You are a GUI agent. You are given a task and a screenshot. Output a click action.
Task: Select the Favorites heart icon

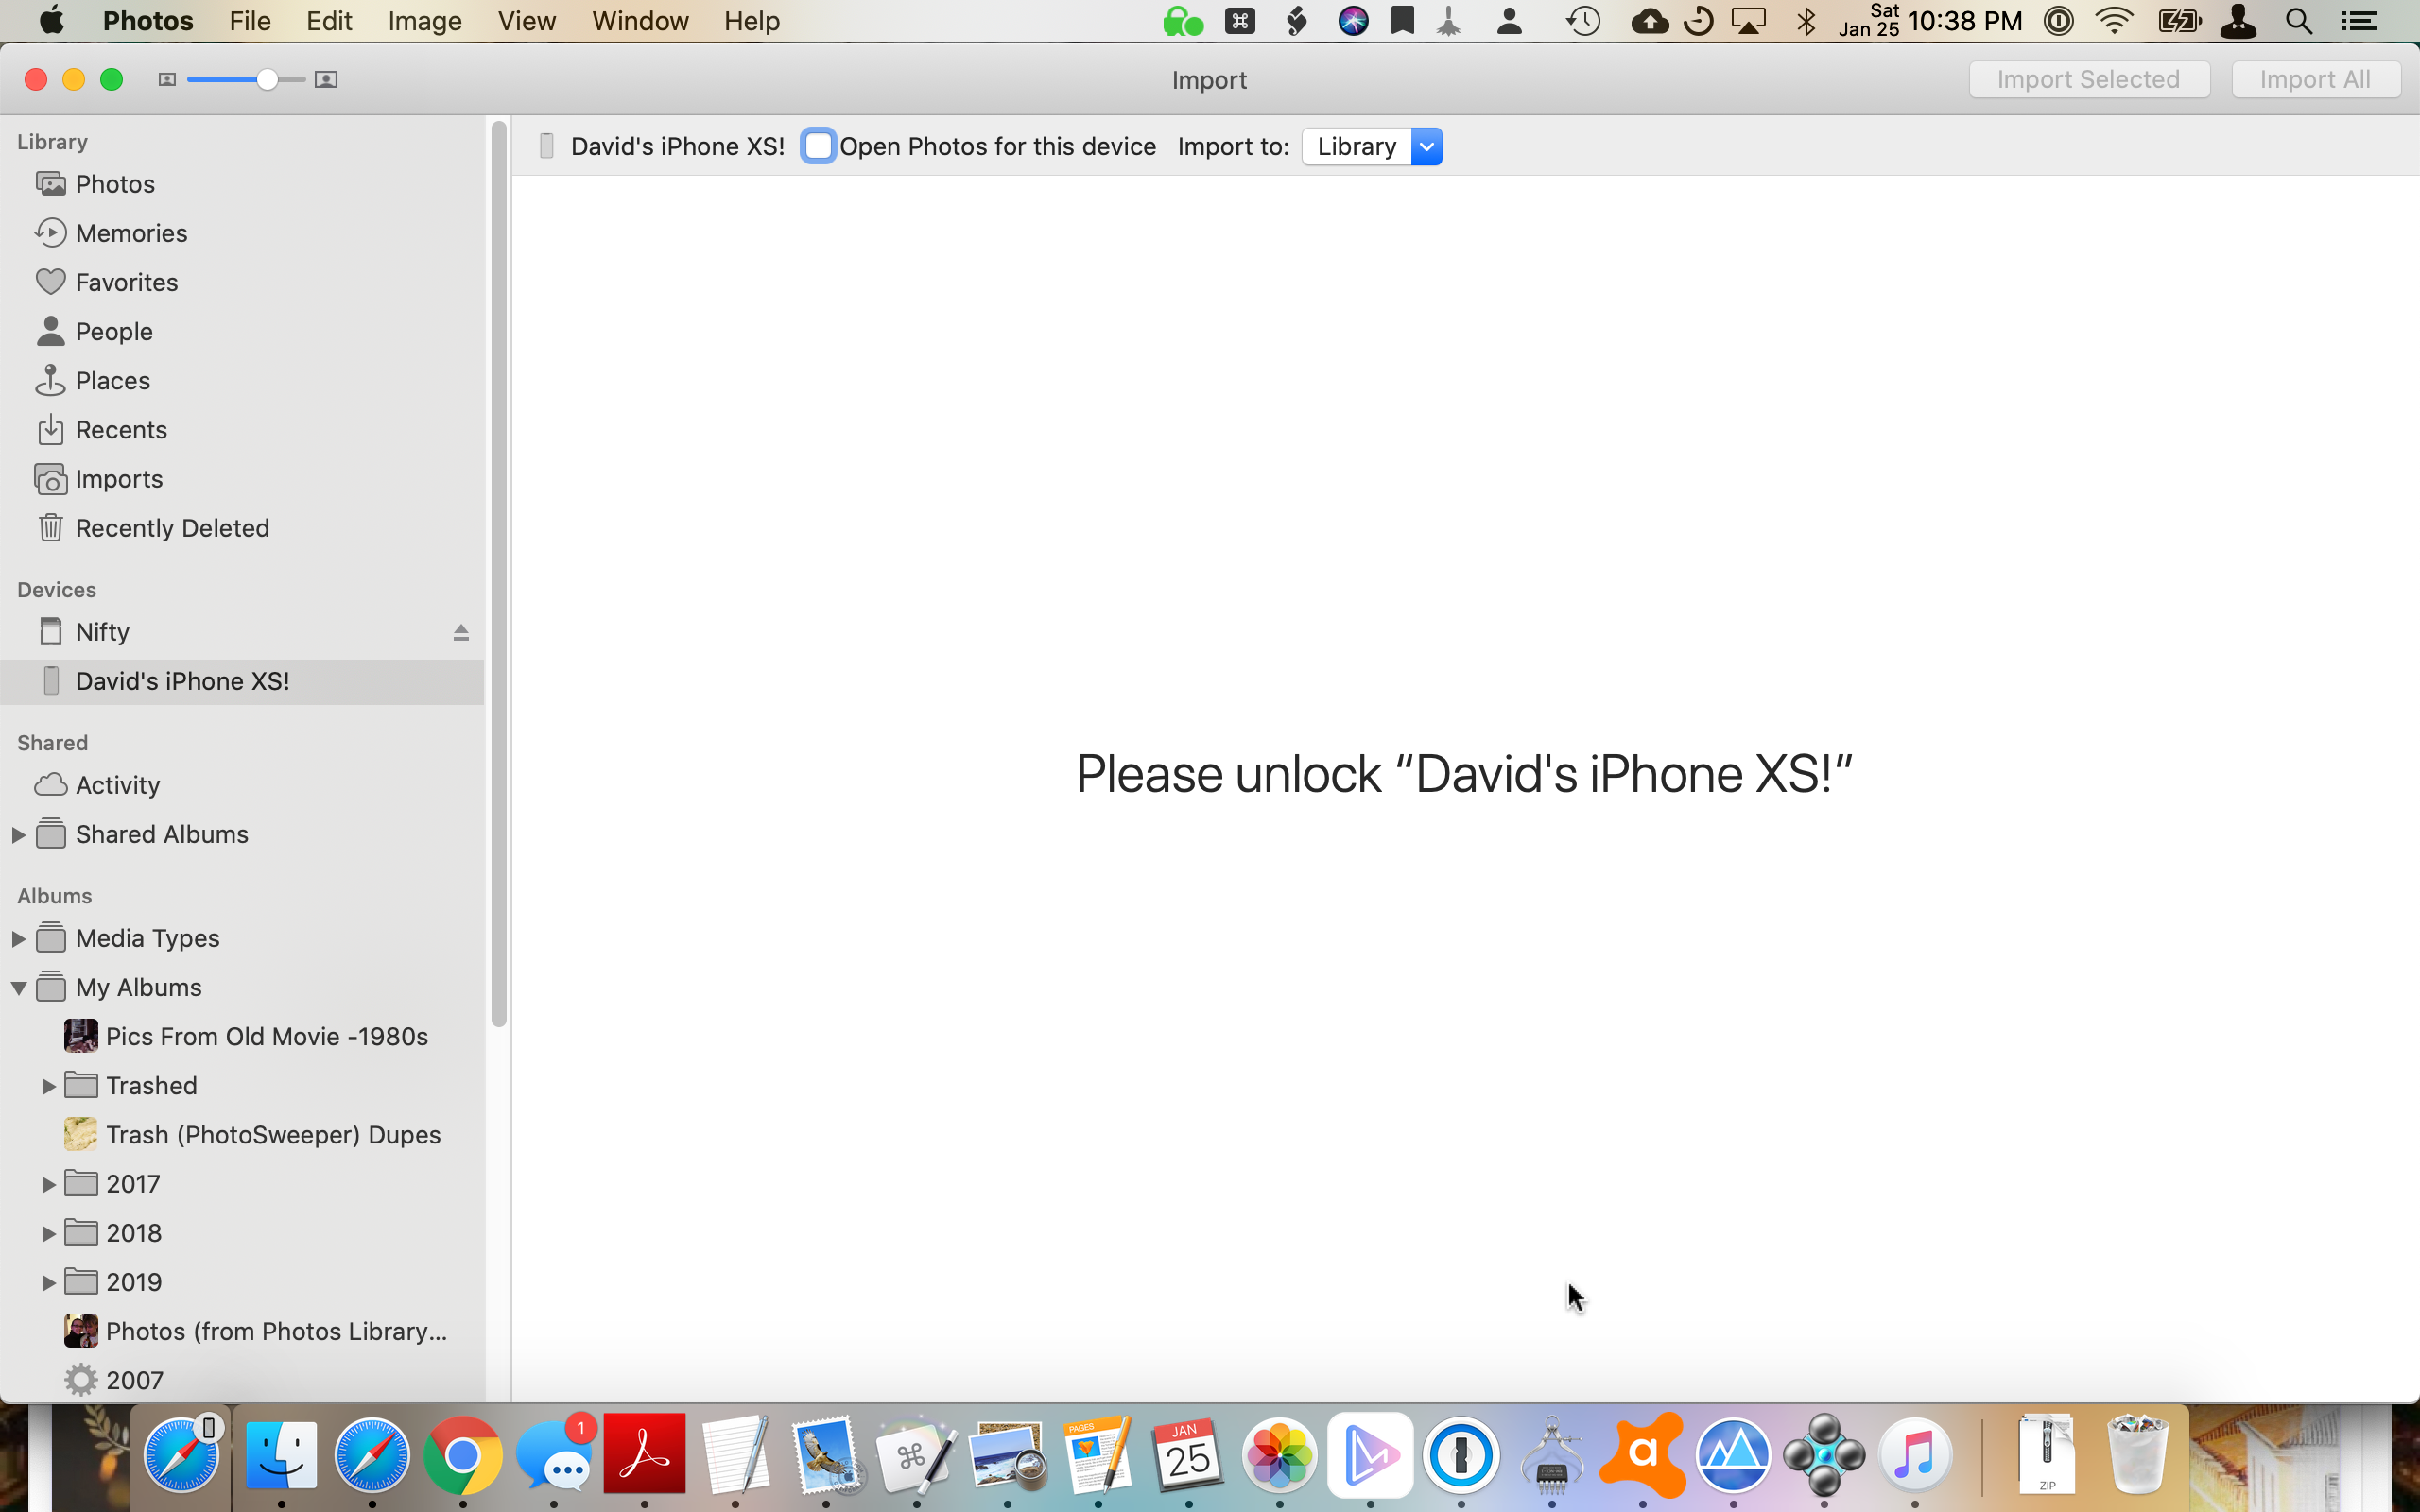point(50,282)
